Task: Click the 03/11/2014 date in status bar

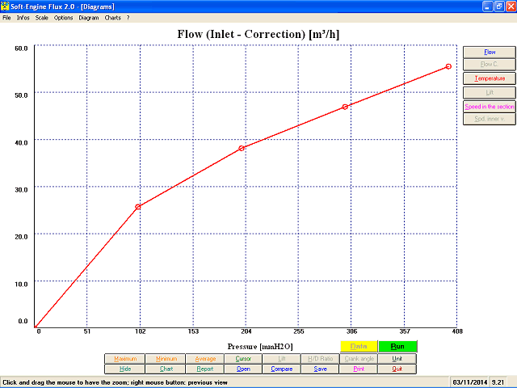Action: click(469, 382)
